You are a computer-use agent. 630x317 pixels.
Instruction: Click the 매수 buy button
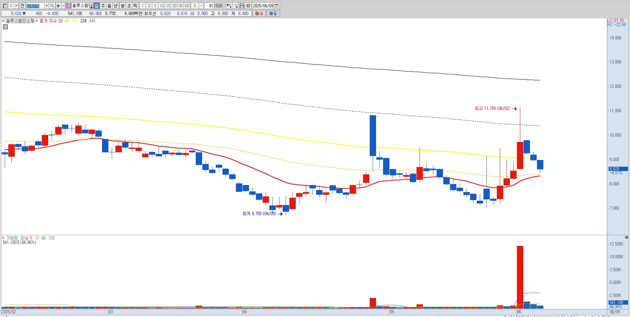click(259, 13)
